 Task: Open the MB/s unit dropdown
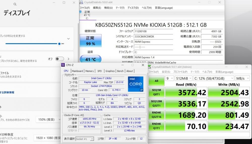tap(242, 79)
